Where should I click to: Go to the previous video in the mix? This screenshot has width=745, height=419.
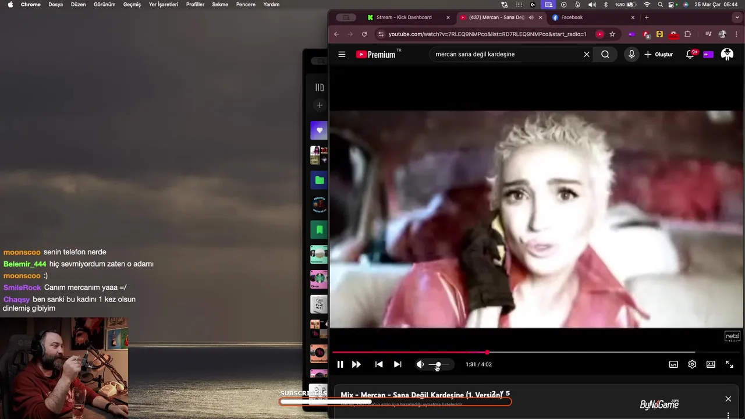coord(379,364)
